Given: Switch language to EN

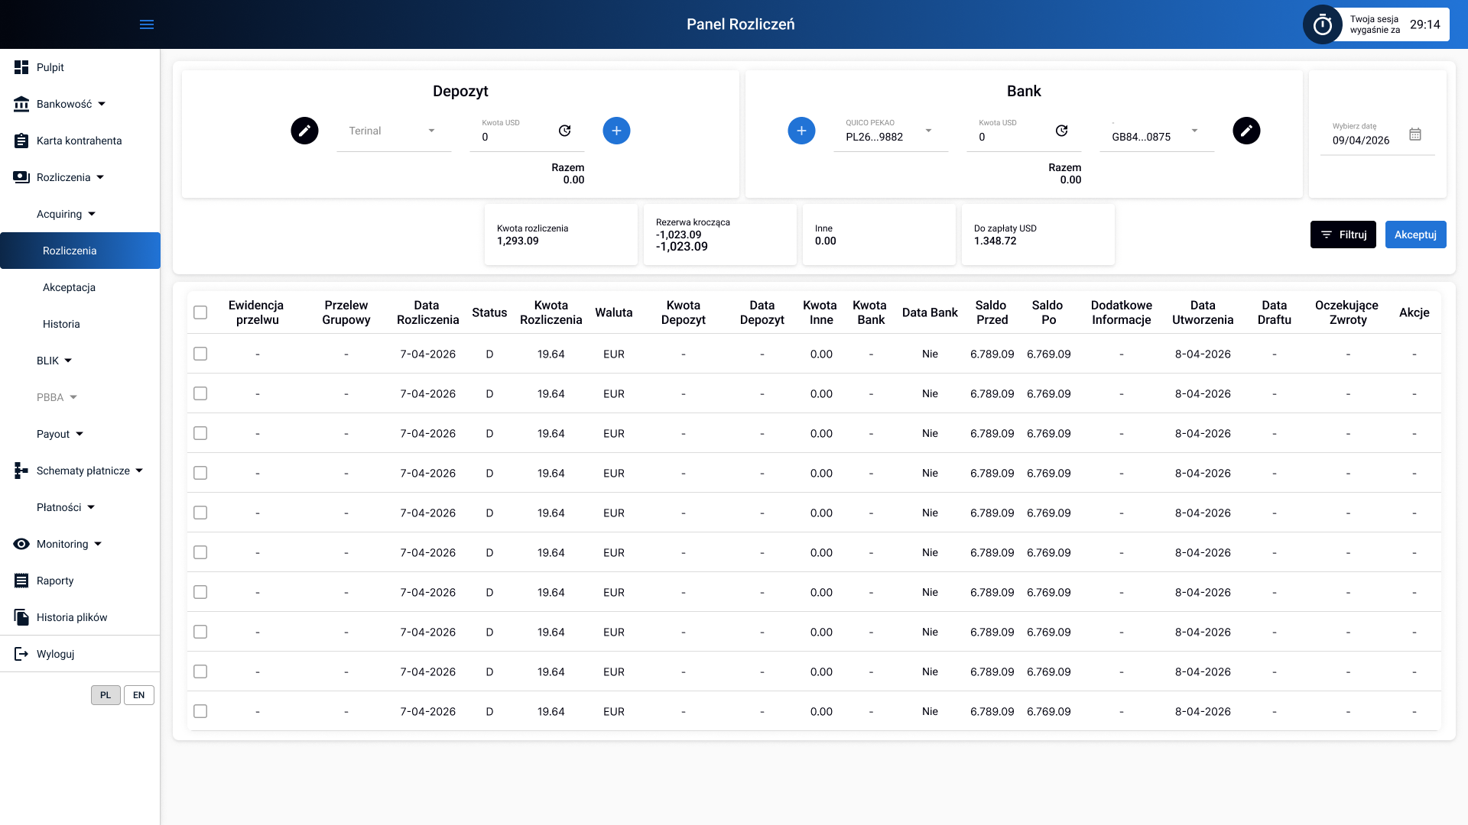Looking at the screenshot, I should tap(138, 695).
